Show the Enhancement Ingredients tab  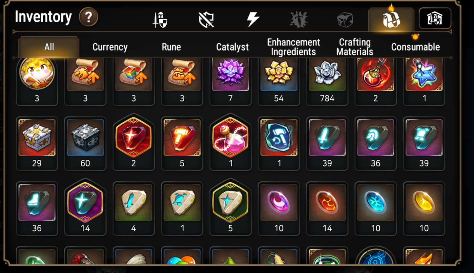pos(294,47)
